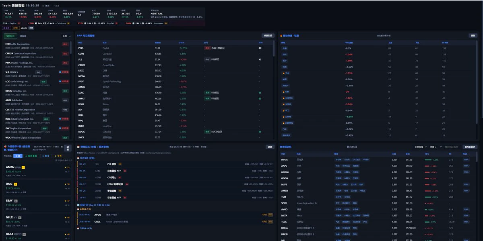Screen dimensions: 483x241
Task: Click the refresh button in 财经日历 panel
Action: (x=270, y=147)
